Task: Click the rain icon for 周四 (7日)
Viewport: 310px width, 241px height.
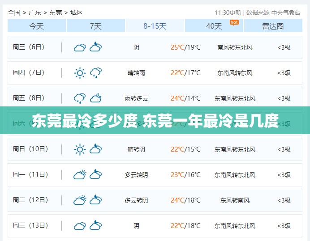Action: (x=96, y=73)
